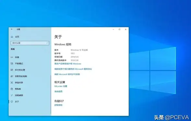This screenshot has height=121, width=191.
Task: Click the 安装日期 field label
Action: click(58, 57)
